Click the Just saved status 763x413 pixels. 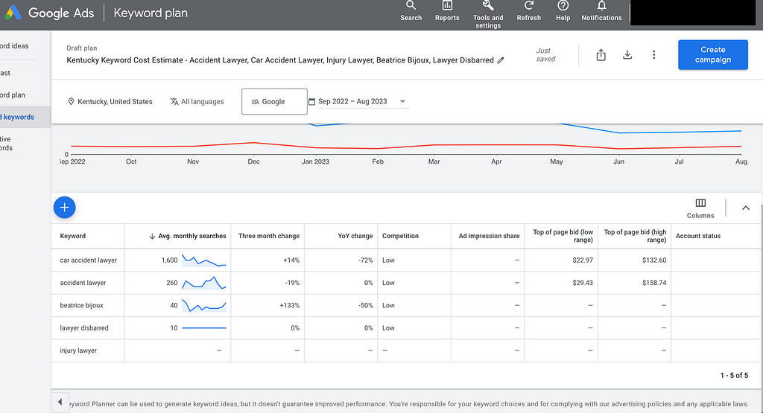pos(545,55)
